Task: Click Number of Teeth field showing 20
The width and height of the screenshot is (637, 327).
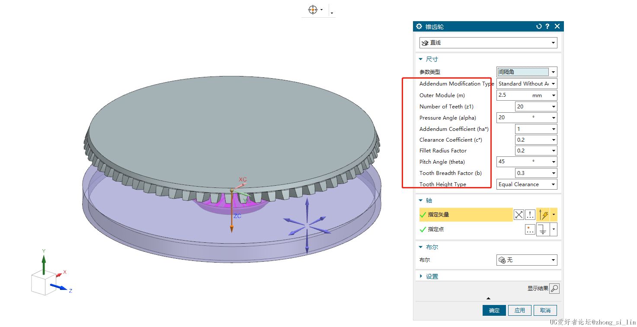Action: pyautogui.click(x=532, y=106)
